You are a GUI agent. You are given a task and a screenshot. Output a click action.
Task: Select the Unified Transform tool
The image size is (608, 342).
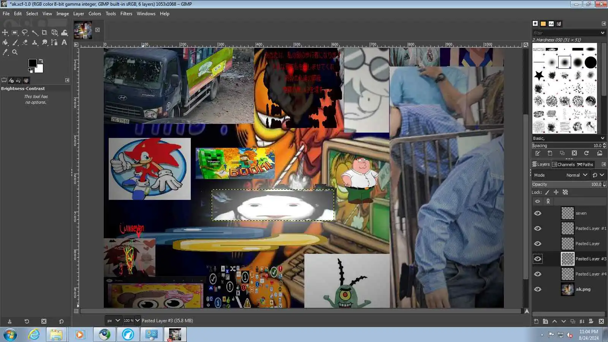[x=54, y=33]
